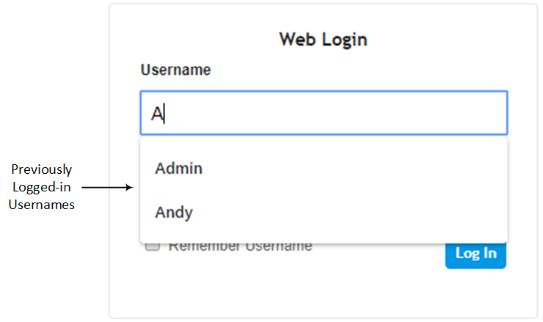Click blank space right of Andy suggestion

(x=367, y=213)
